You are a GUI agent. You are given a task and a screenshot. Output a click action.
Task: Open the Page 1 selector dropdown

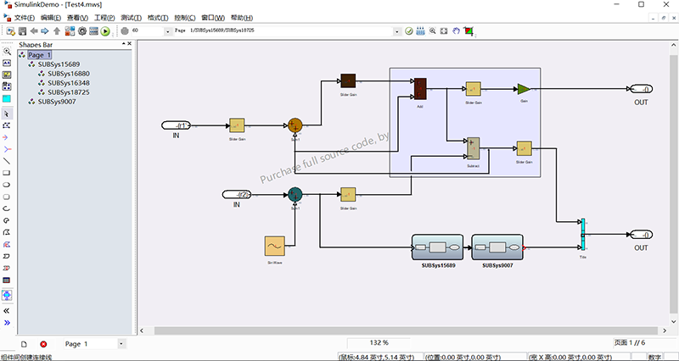[121, 344]
